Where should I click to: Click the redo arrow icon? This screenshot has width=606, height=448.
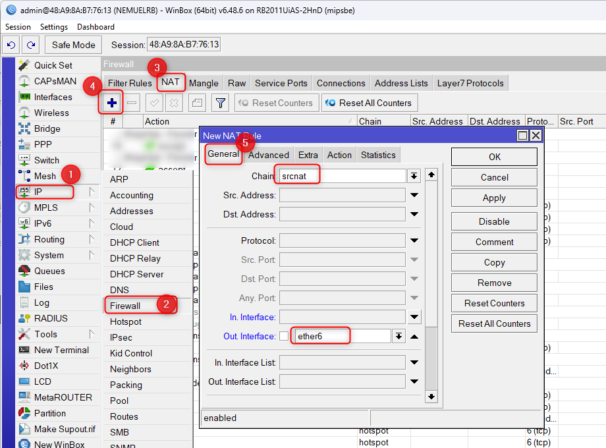tap(30, 45)
